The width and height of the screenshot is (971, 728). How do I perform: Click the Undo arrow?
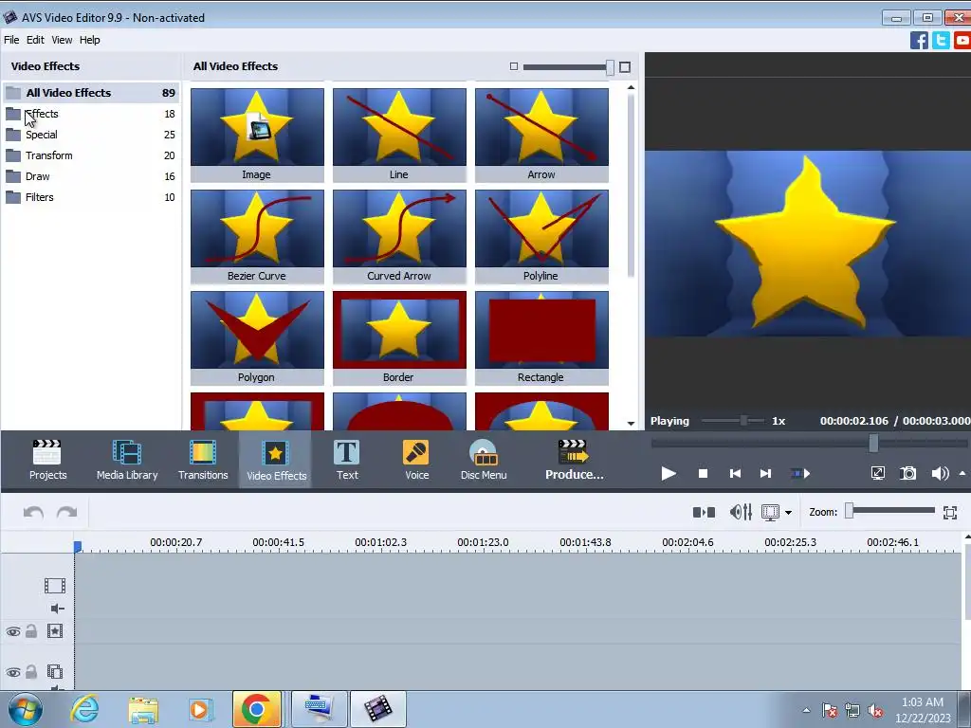[33, 512]
